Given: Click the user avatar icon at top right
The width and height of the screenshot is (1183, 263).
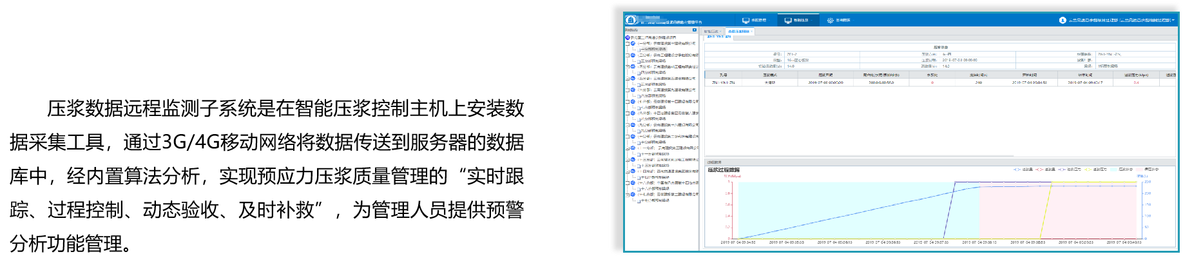Looking at the screenshot, I should point(1063,21).
